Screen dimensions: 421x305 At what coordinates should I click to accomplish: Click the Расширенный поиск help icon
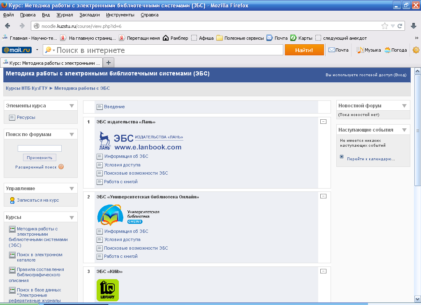coord(61,167)
